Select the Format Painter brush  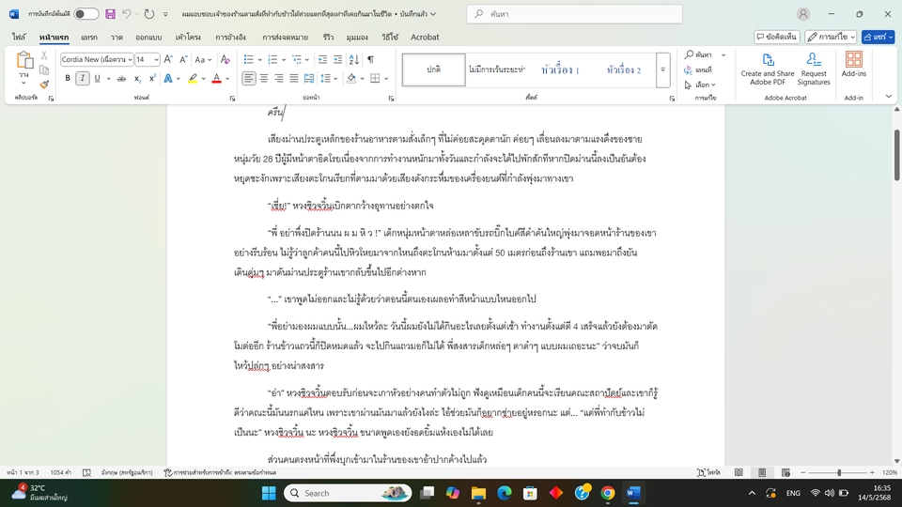coord(44,84)
